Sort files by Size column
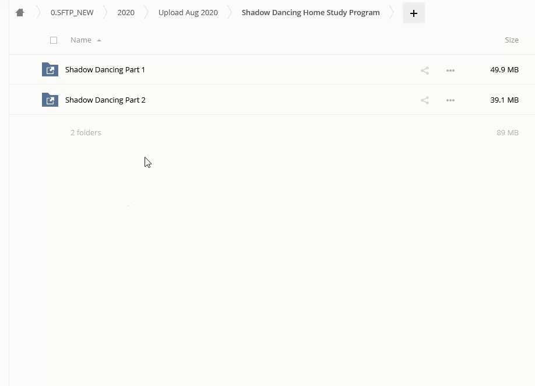Image resolution: width=535 pixels, height=386 pixels. point(511,40)
